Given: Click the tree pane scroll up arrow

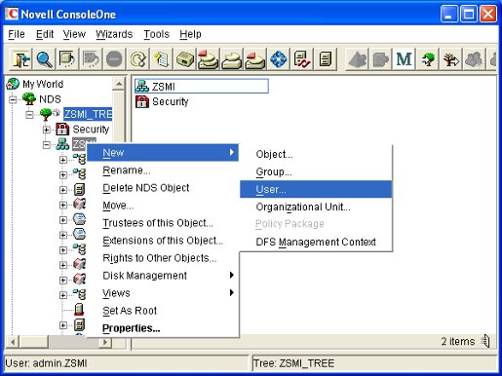Looking at the screenshot, I should (119, 84).
